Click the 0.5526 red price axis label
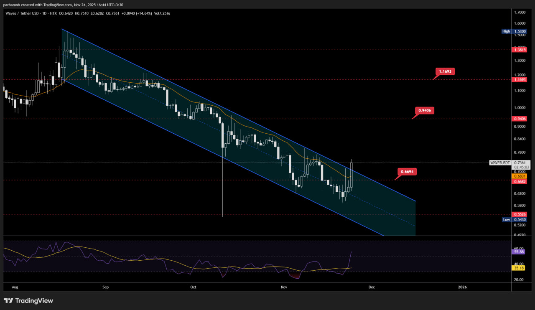Image resolution: width=535 pixels, height=310 pixels. [x=519, y=214]
